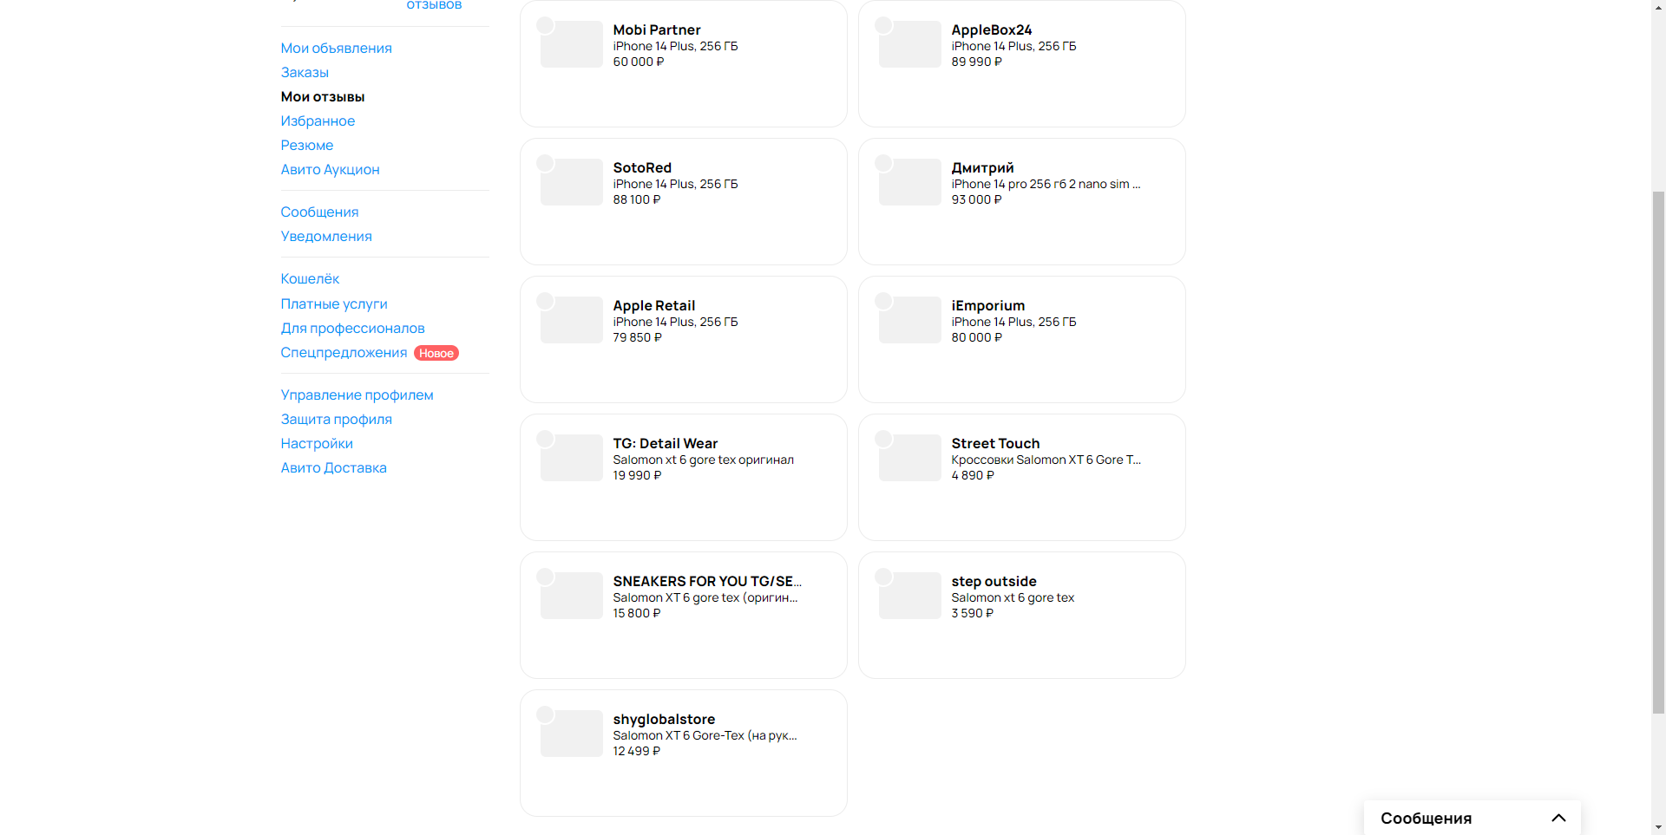
Task: Open seller name step outside
Action: point(994,581)
